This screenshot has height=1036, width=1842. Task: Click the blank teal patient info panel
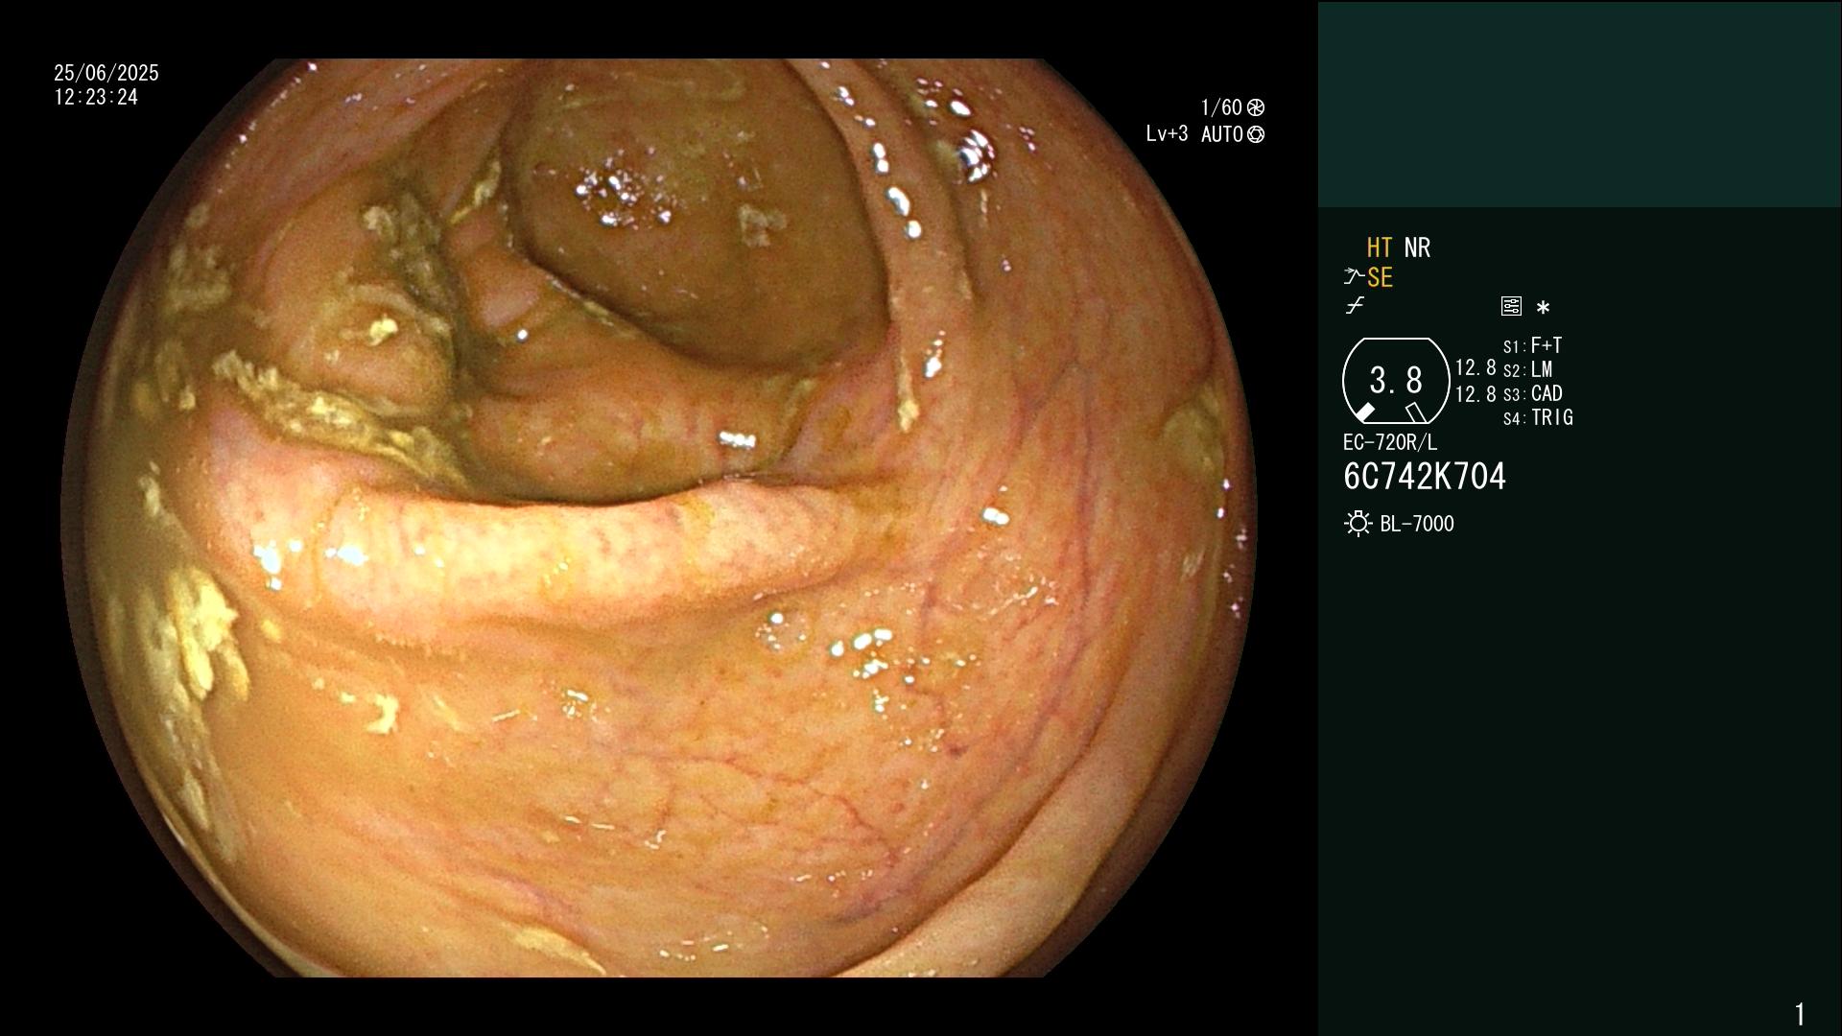coord(1579,104)
